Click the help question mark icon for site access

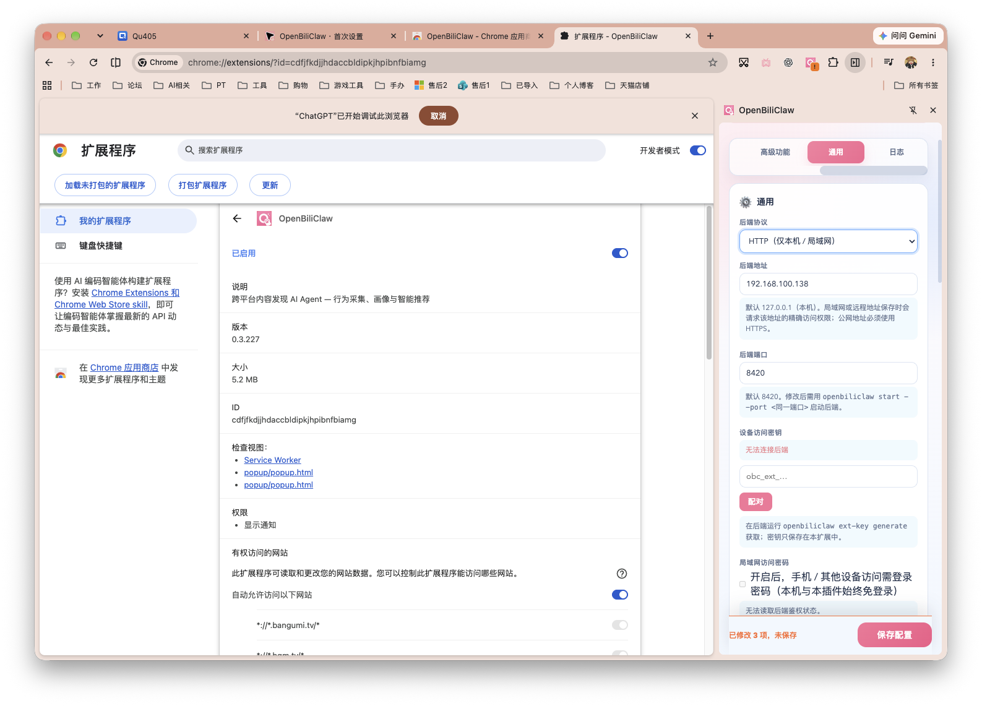[x=622, y=574]
